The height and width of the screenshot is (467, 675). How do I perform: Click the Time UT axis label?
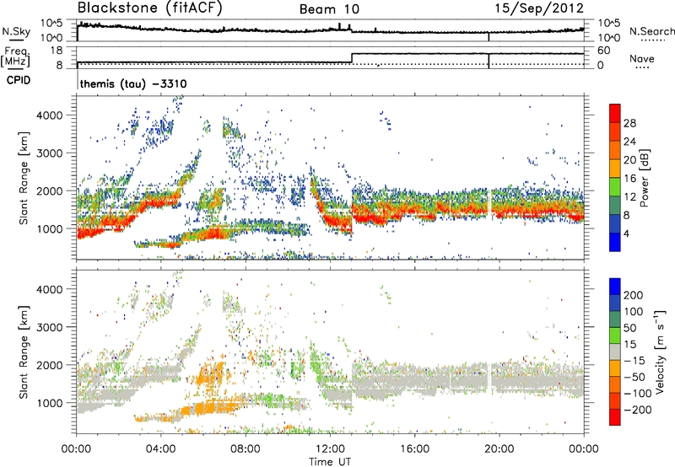tap(330, 462)
